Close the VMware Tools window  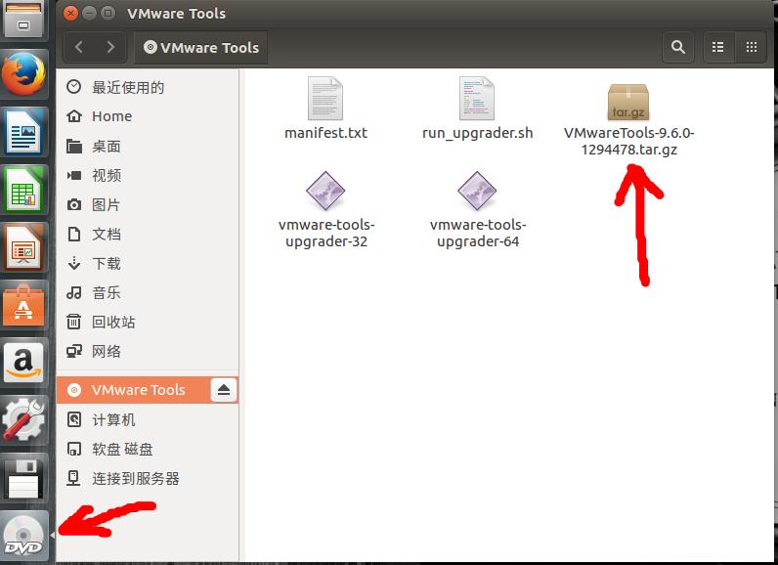71,14
